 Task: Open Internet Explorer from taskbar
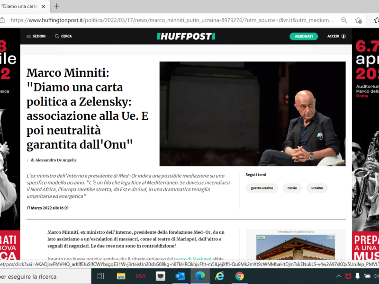220,276
